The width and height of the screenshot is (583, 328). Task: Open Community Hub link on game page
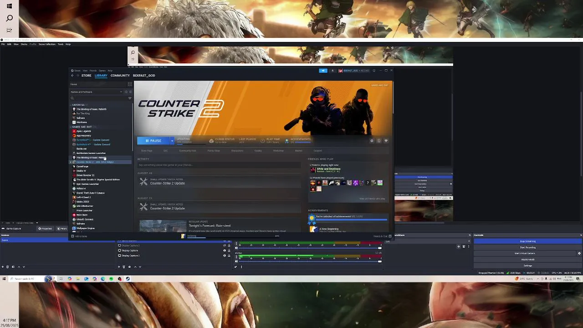[188, 151]
